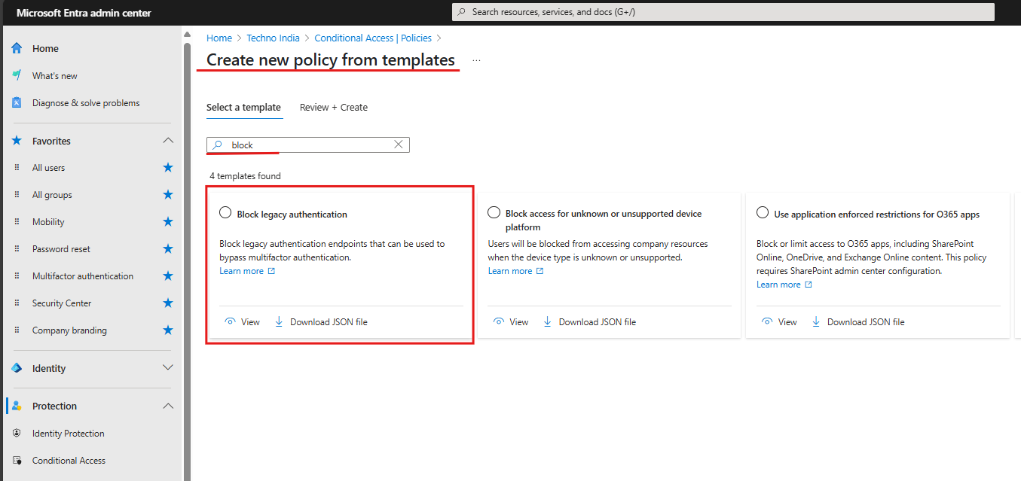Screen dimensions: 1021x481
Task: Unfavorite Multifactor authentication via its star
Action: (168, 276)
